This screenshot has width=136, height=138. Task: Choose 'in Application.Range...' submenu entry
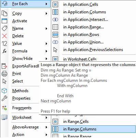(x=94, y=27)
